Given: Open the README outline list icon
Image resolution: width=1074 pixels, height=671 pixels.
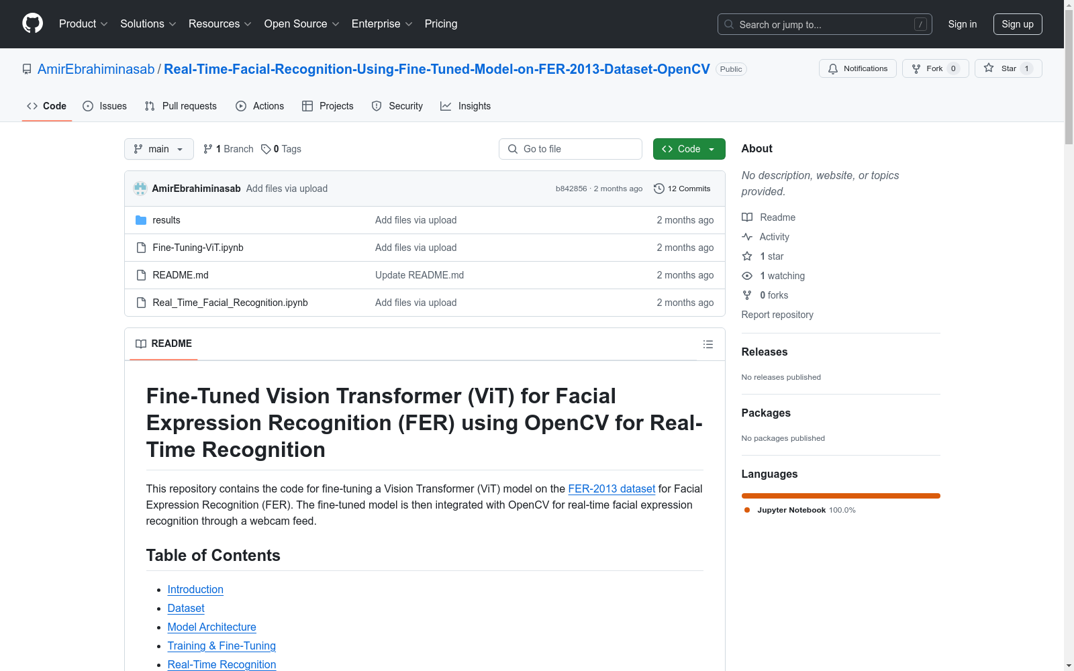Looking at the screenshot, I should tap(707, 344).
